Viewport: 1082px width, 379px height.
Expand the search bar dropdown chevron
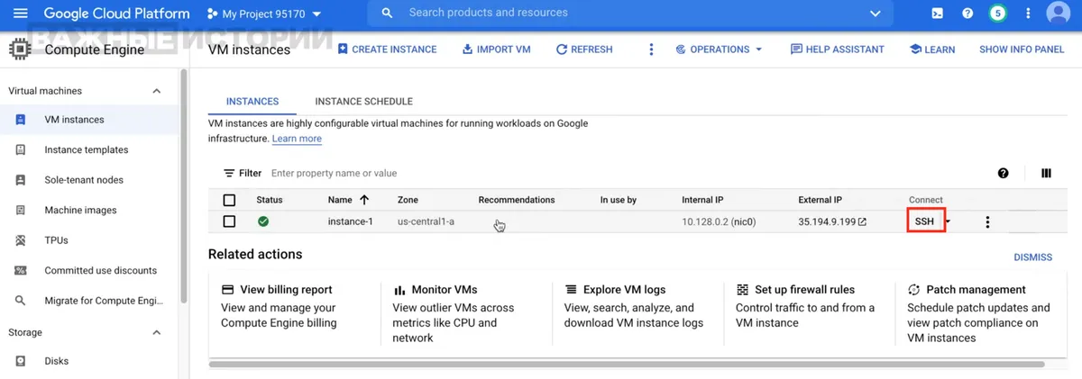[x=875, y=14]
